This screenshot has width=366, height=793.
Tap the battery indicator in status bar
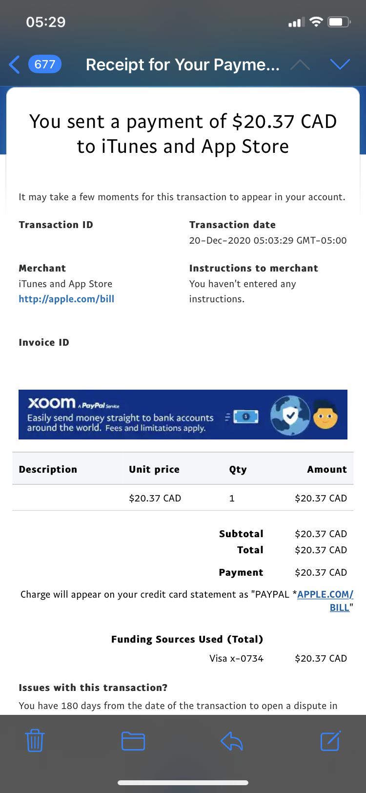point(339,22)
